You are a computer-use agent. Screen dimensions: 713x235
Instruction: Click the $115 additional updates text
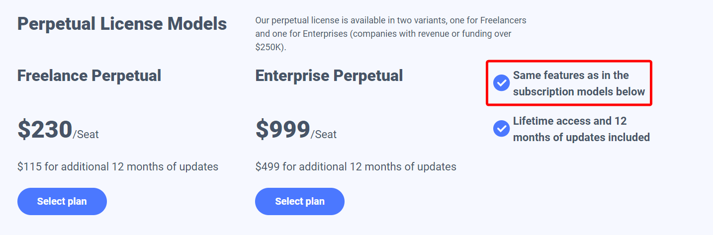pyautogui.click(x=118, y=166)
